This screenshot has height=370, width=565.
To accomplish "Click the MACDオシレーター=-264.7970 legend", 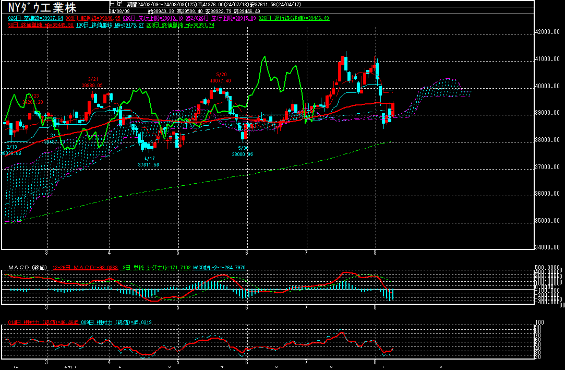I will point(220,268).
